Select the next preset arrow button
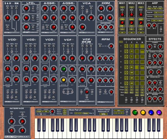The width and height of the screenshot is (167, 139). click(x=80, y=113)
